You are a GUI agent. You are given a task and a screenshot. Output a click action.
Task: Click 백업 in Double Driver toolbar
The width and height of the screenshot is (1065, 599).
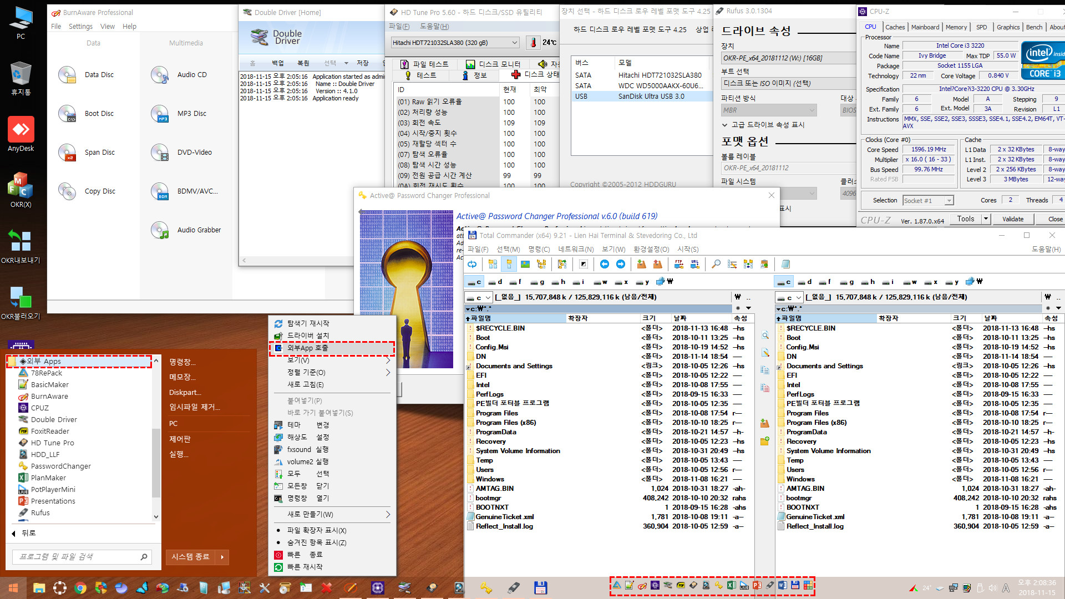coord(278,63)
